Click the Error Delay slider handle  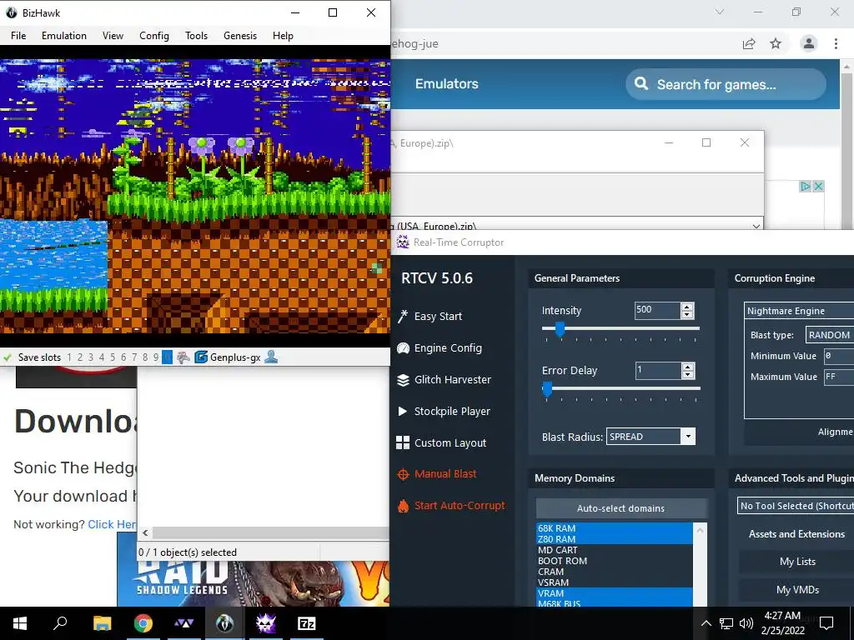(547, 388)
